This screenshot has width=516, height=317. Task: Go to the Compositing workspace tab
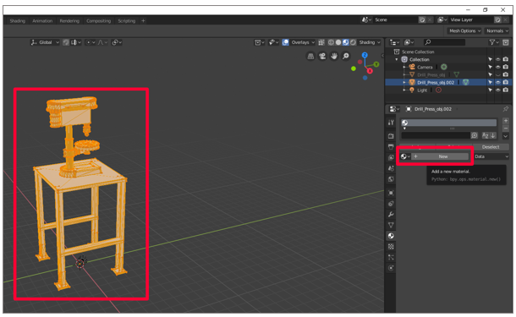click(98, 21)
